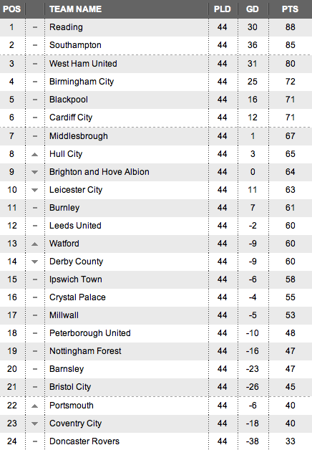This screenshot has width=312, height=450.
Task: Click the down arrow beside Derby County
Action: coord(34,262)
